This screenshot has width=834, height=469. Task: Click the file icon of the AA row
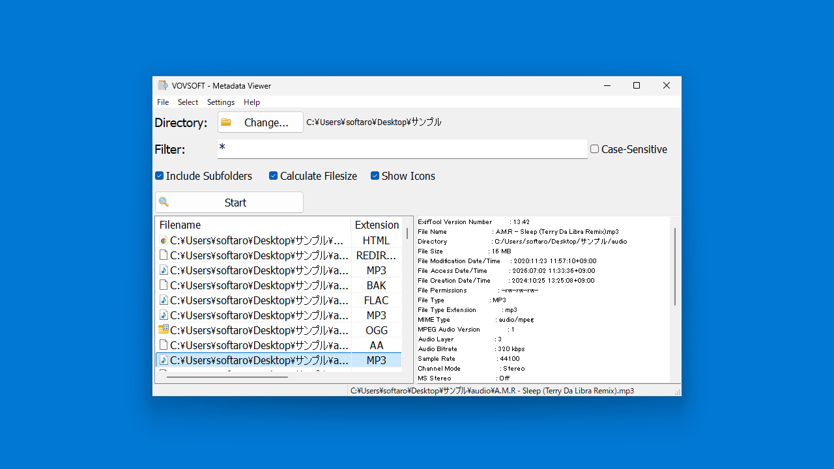tap(164, 345)
